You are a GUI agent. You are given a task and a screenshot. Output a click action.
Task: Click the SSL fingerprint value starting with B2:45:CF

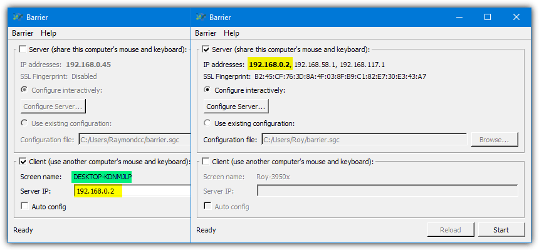[340, 76]
